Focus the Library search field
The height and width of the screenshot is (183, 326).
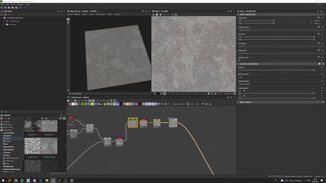click(34, 118)
